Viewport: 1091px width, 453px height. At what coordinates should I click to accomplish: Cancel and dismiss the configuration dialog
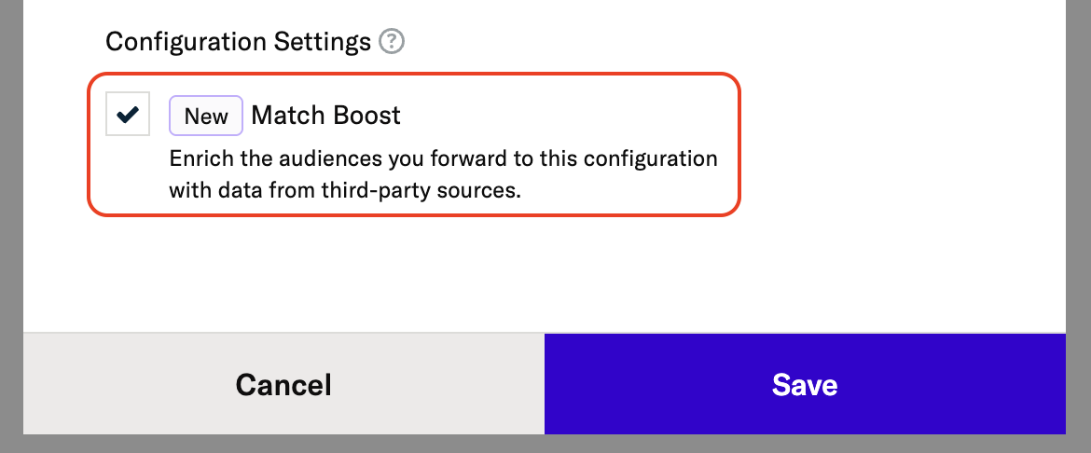point(283,384)
